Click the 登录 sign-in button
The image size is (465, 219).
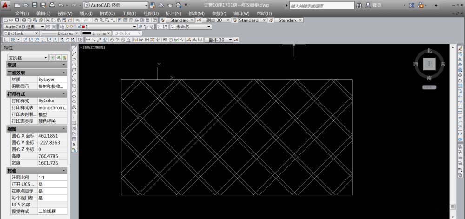coord(377,6)
